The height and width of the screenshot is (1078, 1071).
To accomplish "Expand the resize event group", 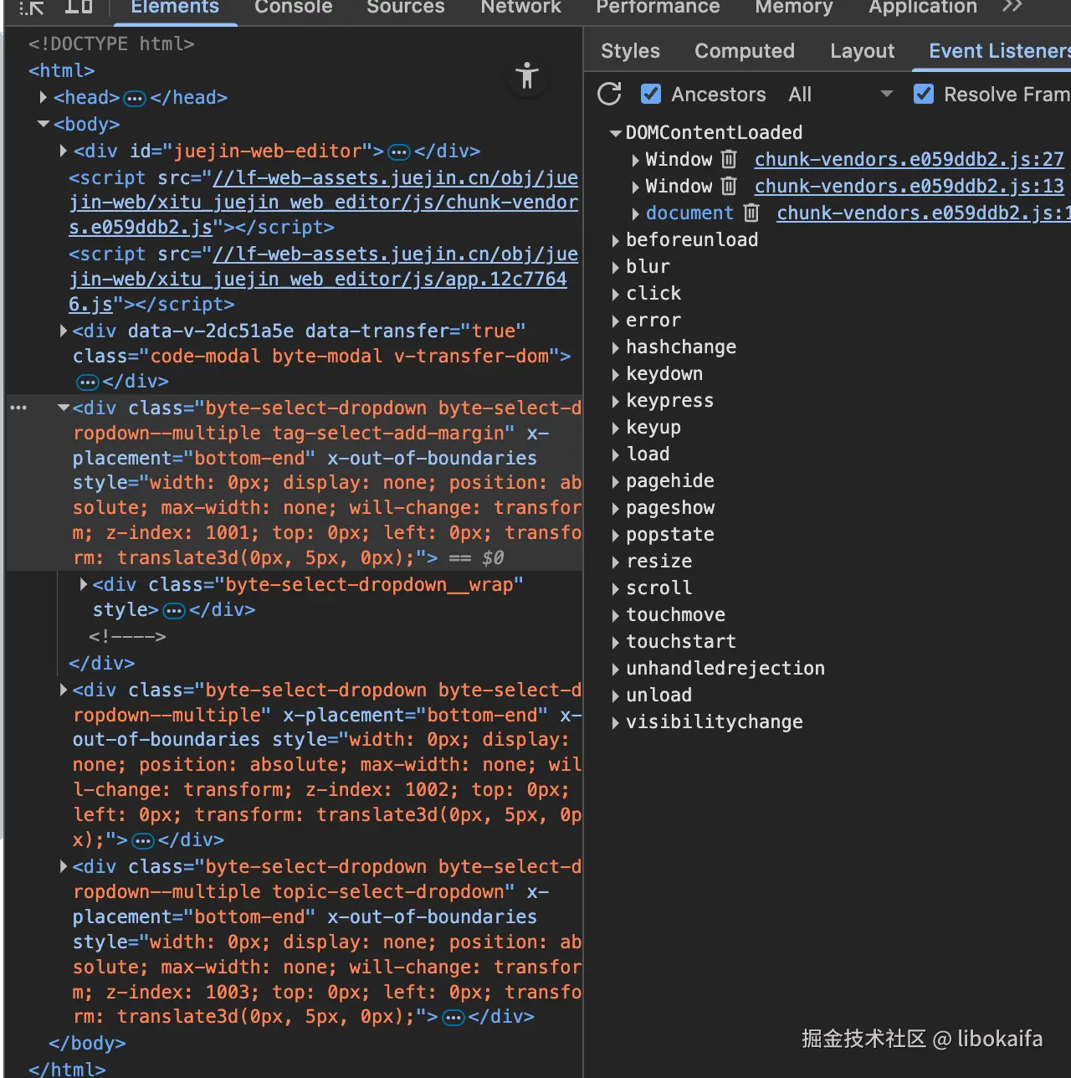I will [616, 562].
